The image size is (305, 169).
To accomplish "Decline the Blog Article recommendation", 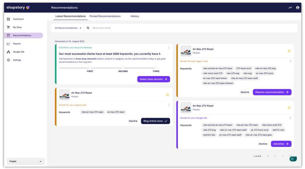I will pyautogui.click(x=133, y=121).
